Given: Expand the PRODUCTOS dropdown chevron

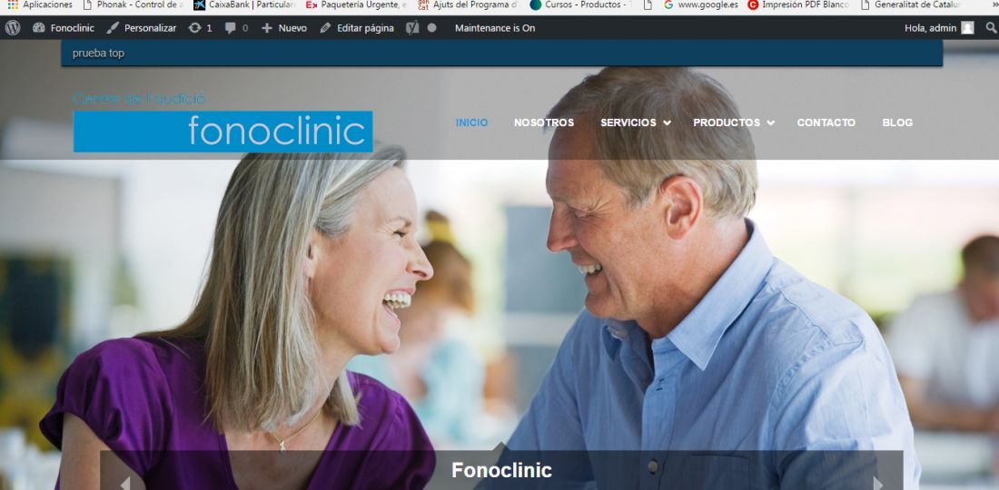Looking at the screenshot, I should pos(771,122).
